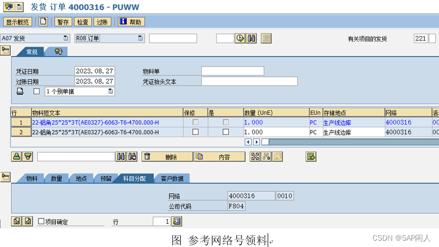
Task: Click the find next binoculars icon
Action: pyautogui.click(x=132, y=157)
